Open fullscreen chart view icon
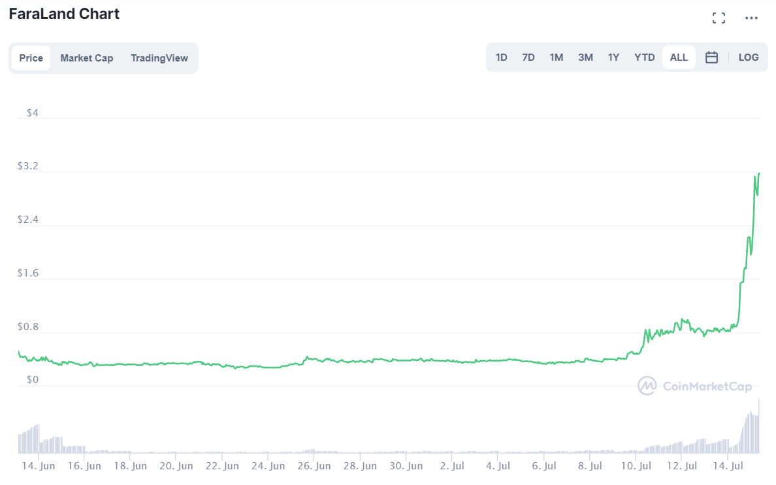 719,18
